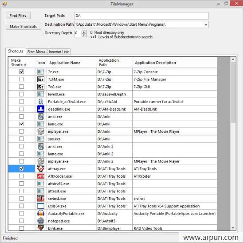Select the "D:\Binkplayer" path cell
This screenshot has width=244, height=243.
pos(114,228)
